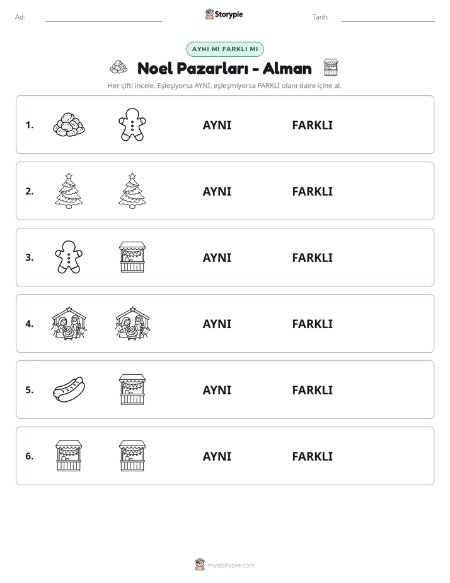Click the AYNI MI FARKLI MI badge

225,49
